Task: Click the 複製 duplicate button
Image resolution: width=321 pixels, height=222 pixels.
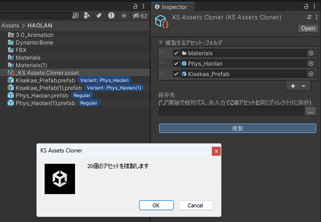Action: pyautogui.click(x=238, y=128)
